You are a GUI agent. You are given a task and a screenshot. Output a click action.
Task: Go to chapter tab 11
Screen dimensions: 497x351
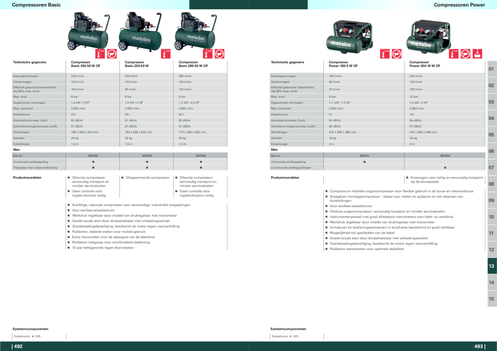[492, 233]
